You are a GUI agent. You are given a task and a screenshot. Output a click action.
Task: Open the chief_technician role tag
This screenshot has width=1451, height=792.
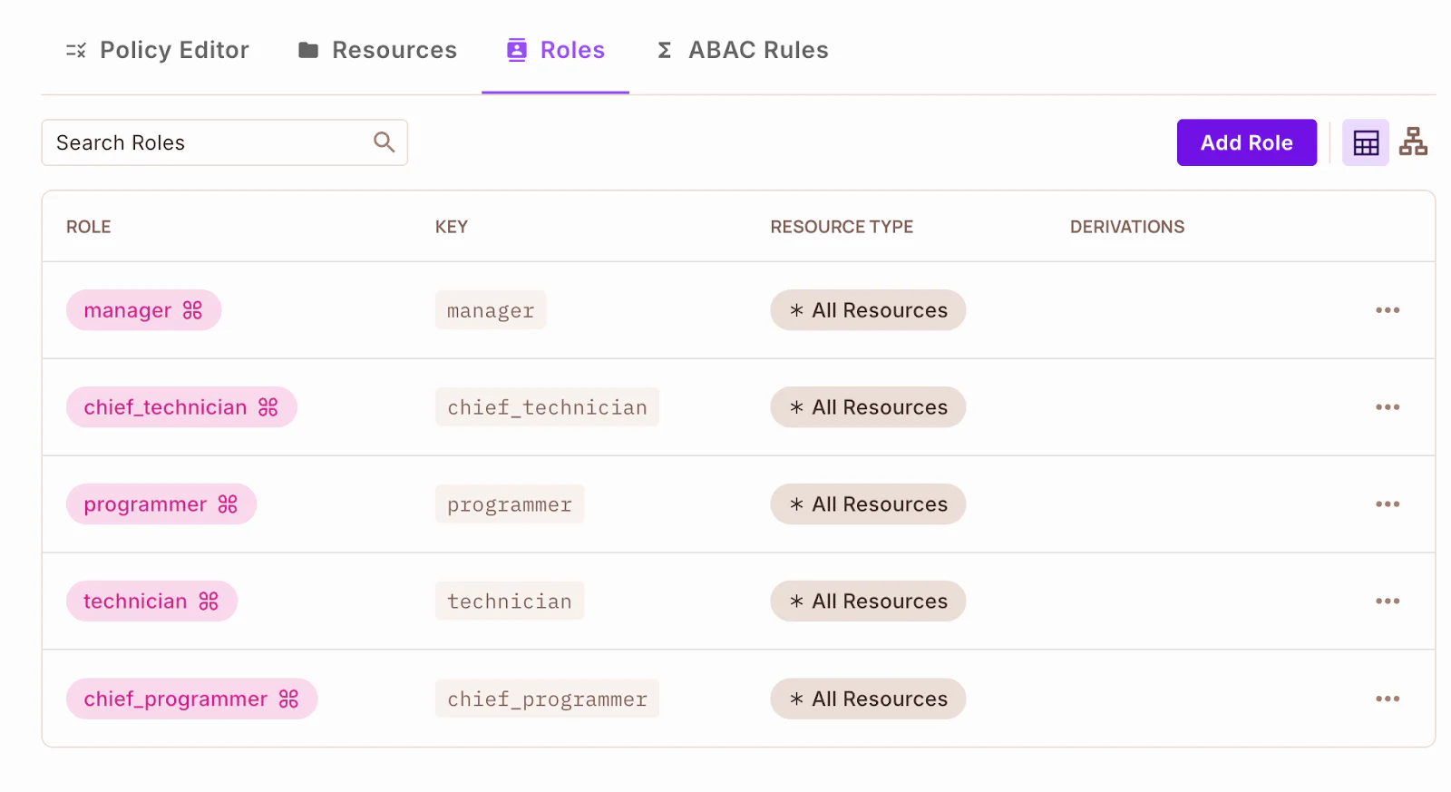[181, 407]
